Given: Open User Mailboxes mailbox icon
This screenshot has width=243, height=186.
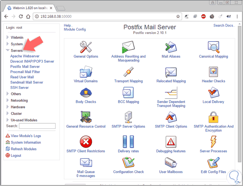Looking at the screenshot, I should (171, 162).
